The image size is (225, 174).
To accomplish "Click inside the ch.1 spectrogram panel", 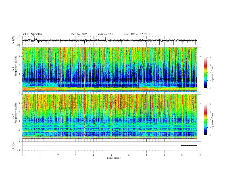I will (x=109, y=69).
